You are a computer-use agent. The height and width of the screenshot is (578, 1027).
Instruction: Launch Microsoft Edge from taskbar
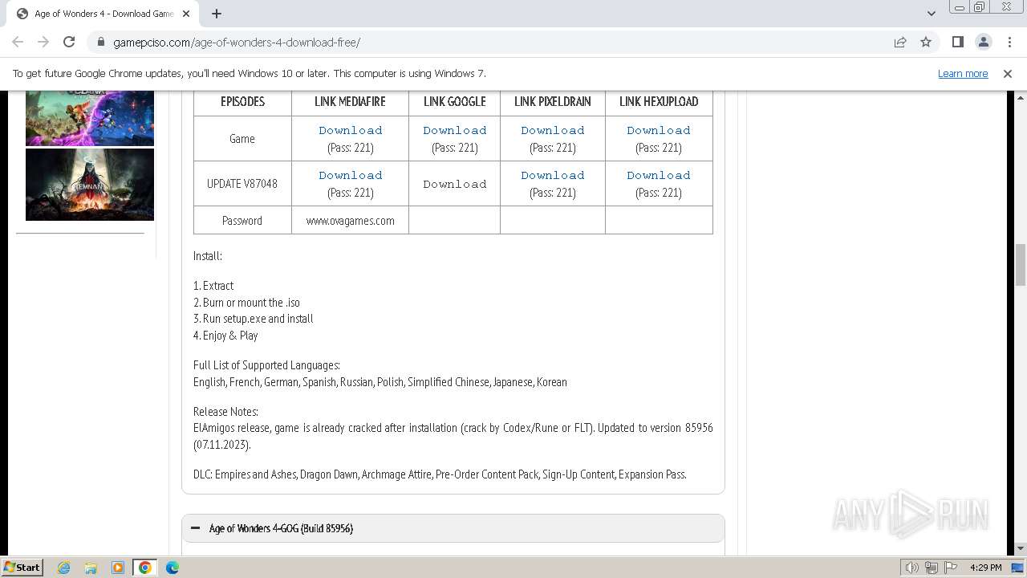point(173,568)
